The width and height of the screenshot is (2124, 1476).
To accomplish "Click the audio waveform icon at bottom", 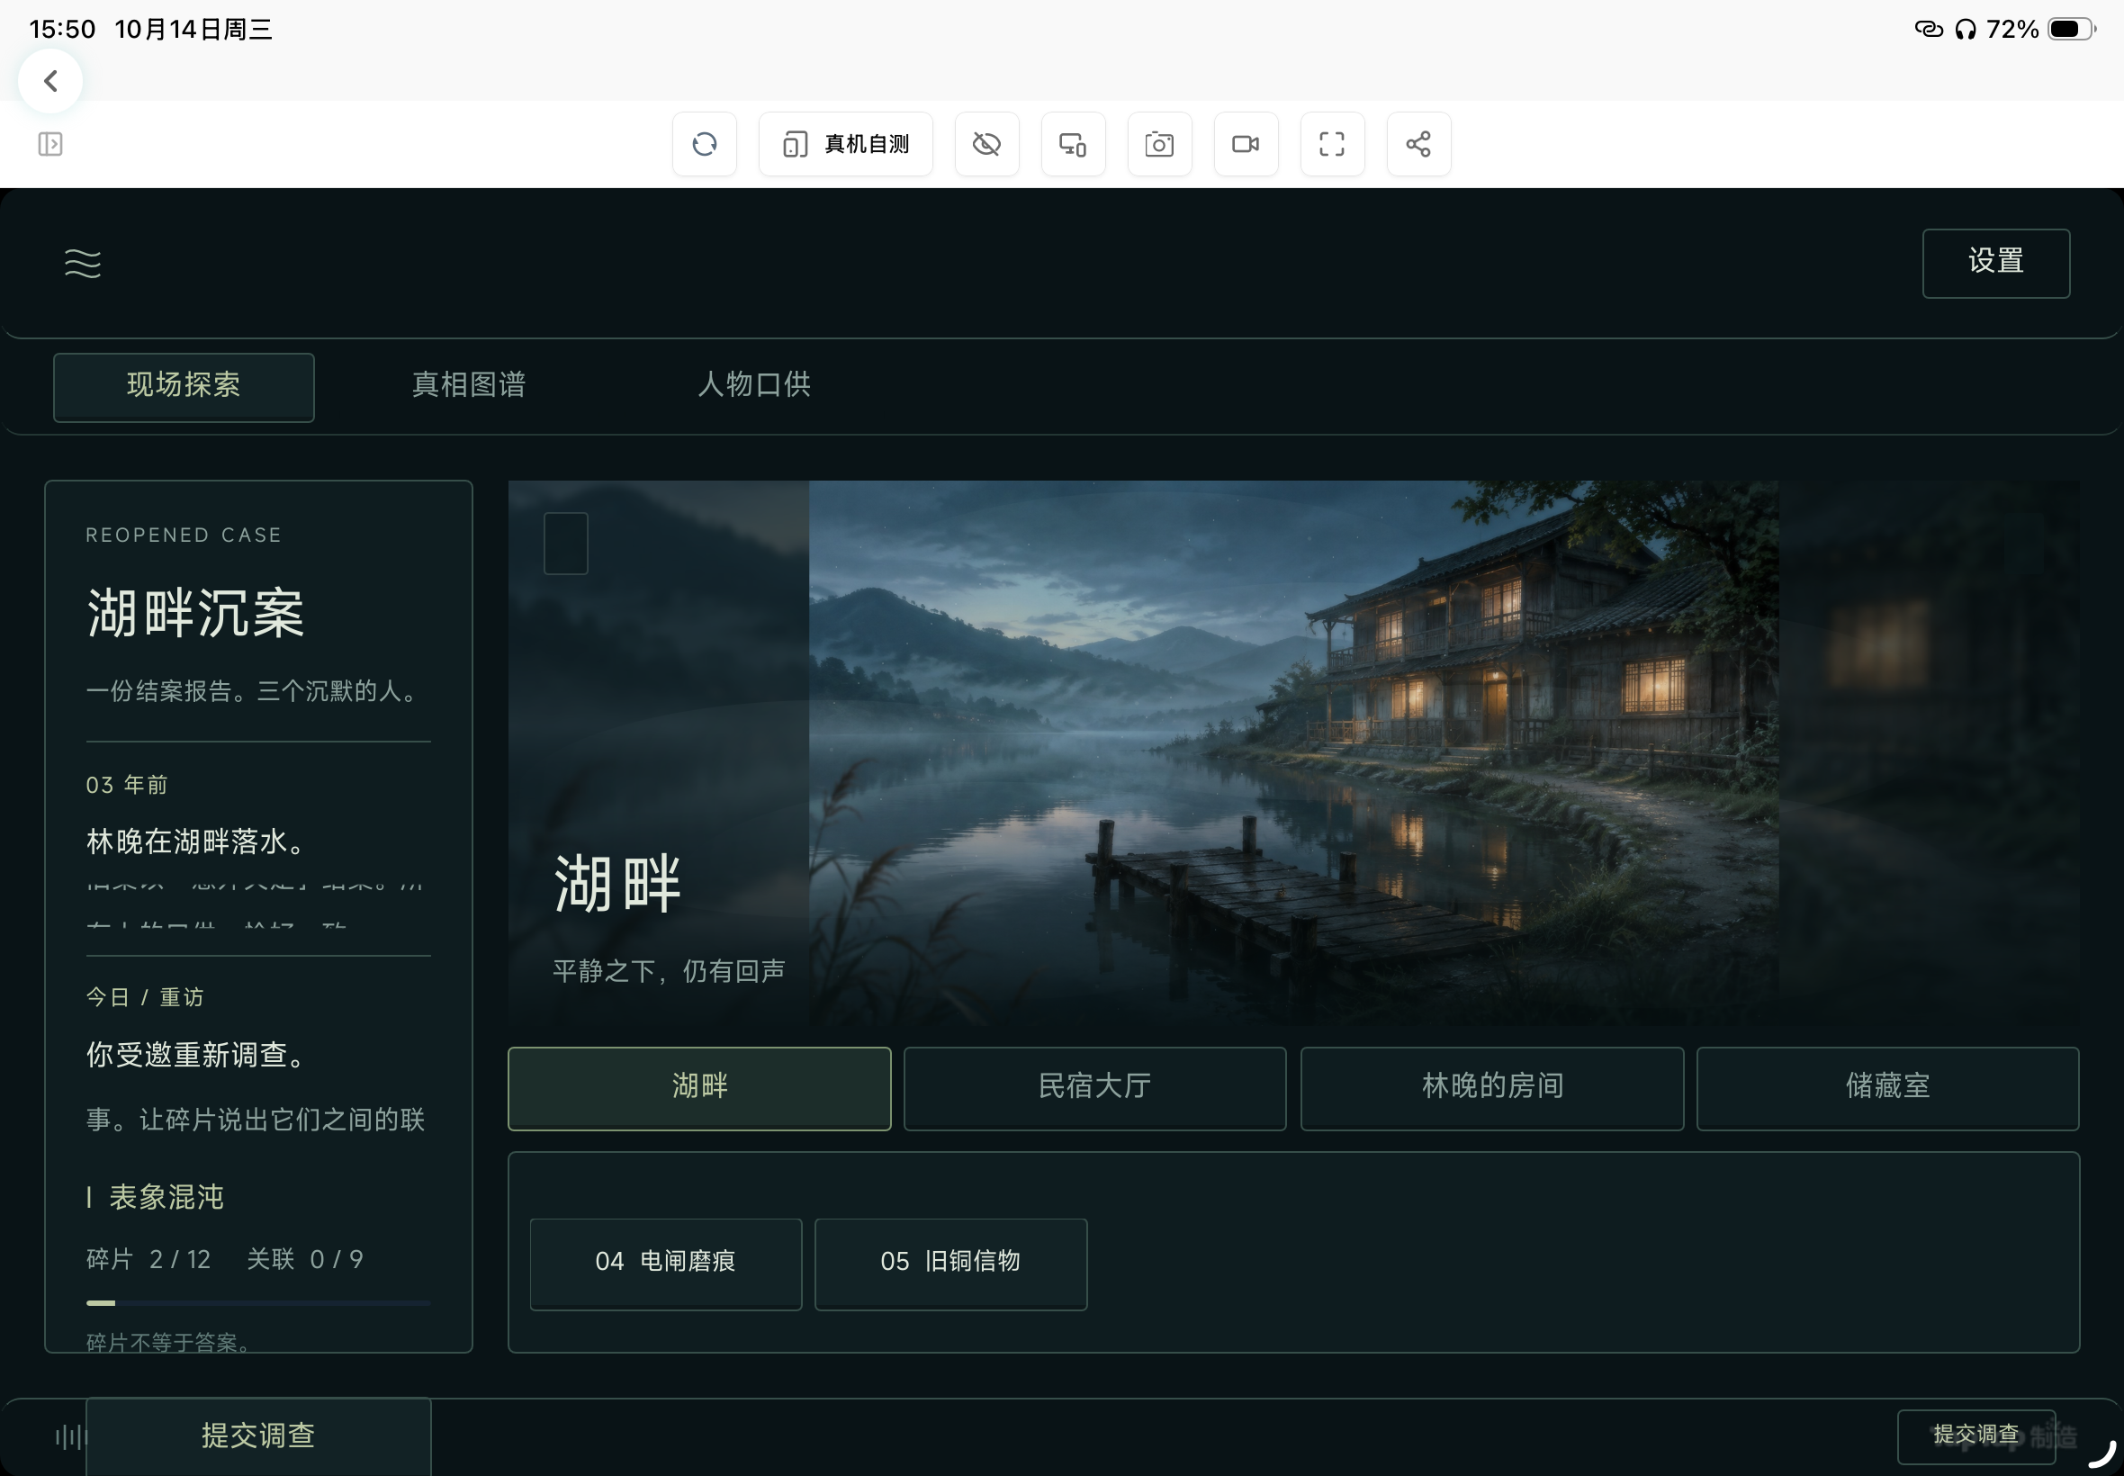I will [x=70, y=1436].
